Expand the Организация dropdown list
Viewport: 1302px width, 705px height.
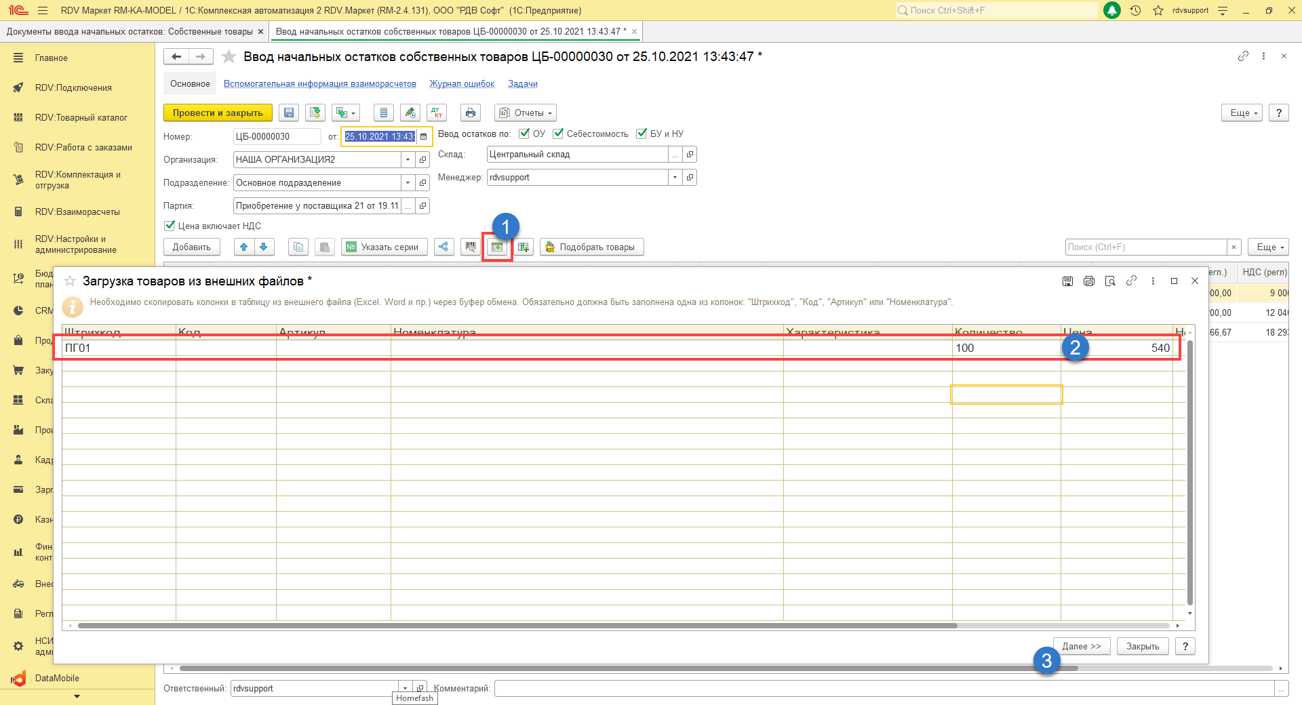point(408,160)
